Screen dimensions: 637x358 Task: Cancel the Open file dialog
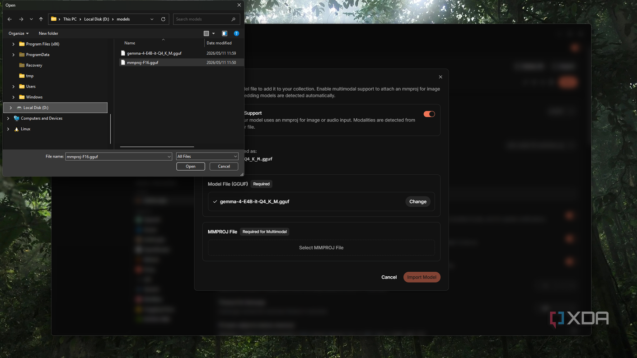(x=224, y=167)
